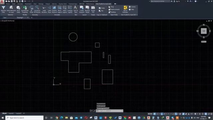Click the Create Viewport tool
Image resolution: width=213 pixels, height=120 pixels.
point(82,9)
